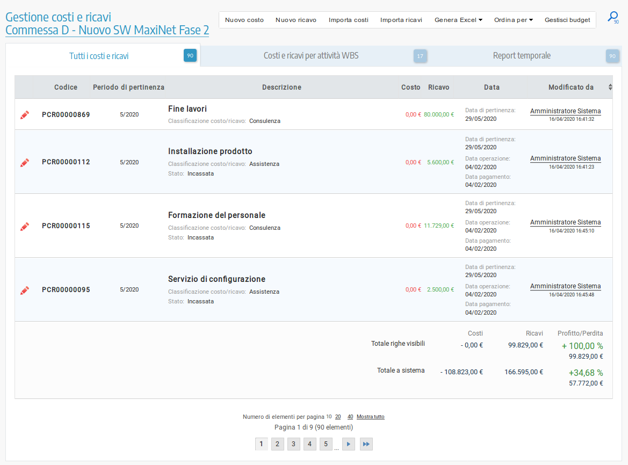This screenshot has height=465, width=628.
Task: Open Gestisci budget
Action: (567, 20)
